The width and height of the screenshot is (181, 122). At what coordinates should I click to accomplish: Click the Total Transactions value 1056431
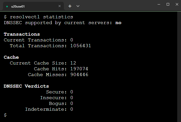pyautogui.click(x=81, y=46)
